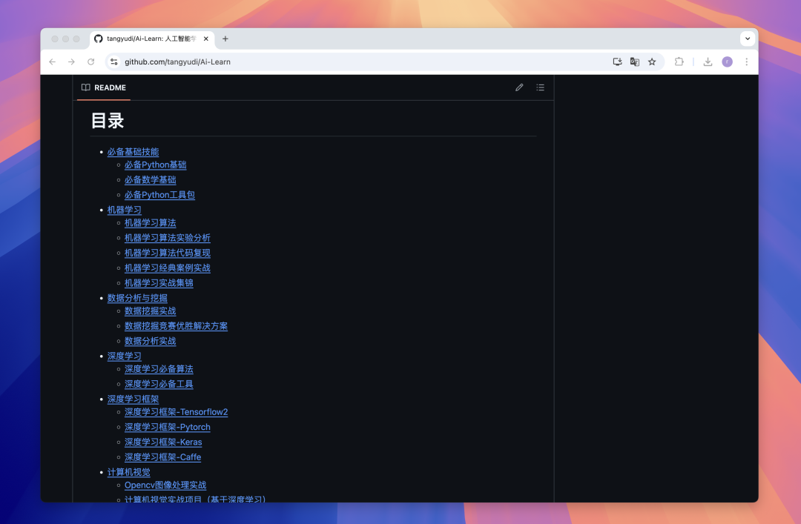Open the 深度学习必备算法 link

159,369
